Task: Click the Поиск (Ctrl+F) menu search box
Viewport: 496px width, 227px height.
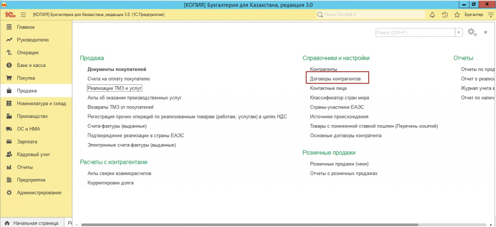Action: pyautogui.click(x=415, y=32)
